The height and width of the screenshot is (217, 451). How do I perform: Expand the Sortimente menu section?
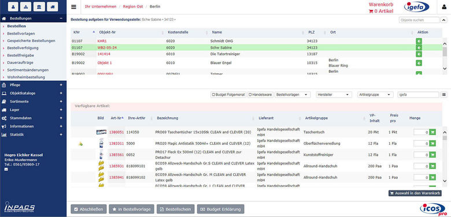point(61,102)
